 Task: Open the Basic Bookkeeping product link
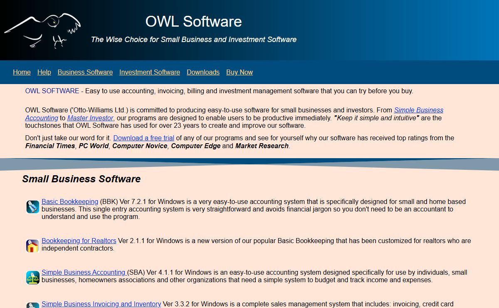[x=70, y=201]
